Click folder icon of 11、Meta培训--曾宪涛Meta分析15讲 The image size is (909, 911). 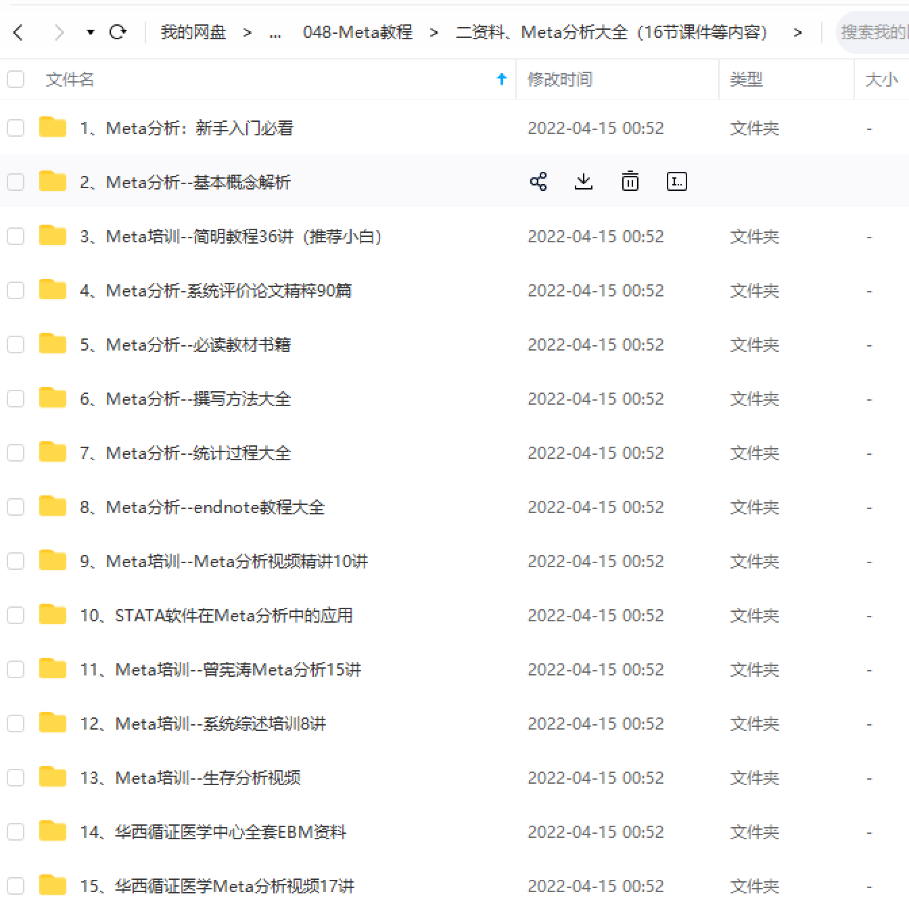click(53, 669)
